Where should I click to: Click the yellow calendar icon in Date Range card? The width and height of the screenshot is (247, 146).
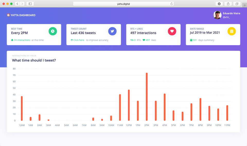tap(232, 31)
